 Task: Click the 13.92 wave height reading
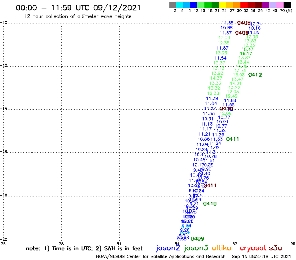pyautogui.click(x=217, y=73)
